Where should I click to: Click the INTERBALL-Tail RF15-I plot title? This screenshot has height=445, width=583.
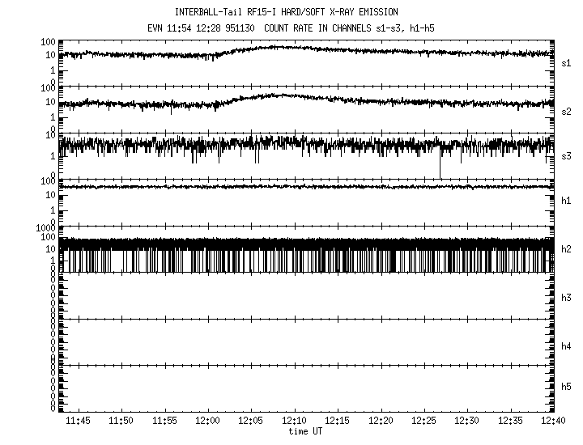[x=286, y=12]
